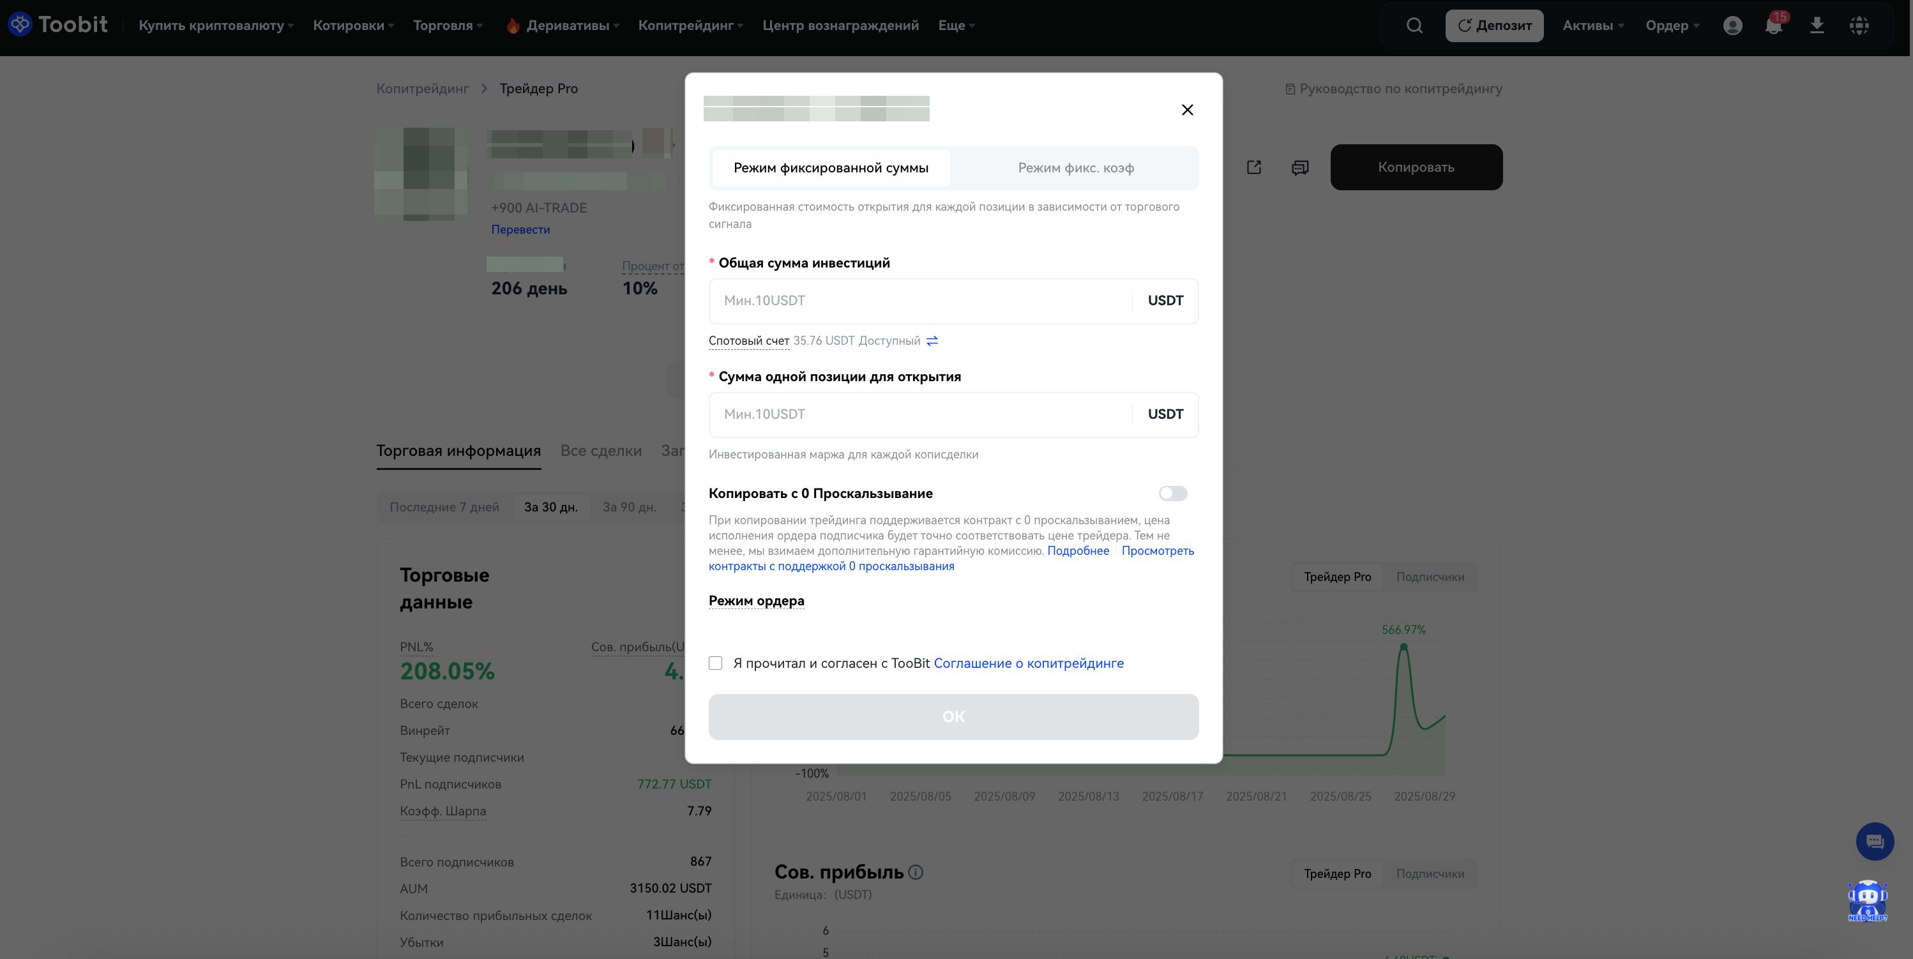Screen dimensions: 1913x959
Task: Click the transfer arrows icon near spot balance
Action: [x=932, y=341]
